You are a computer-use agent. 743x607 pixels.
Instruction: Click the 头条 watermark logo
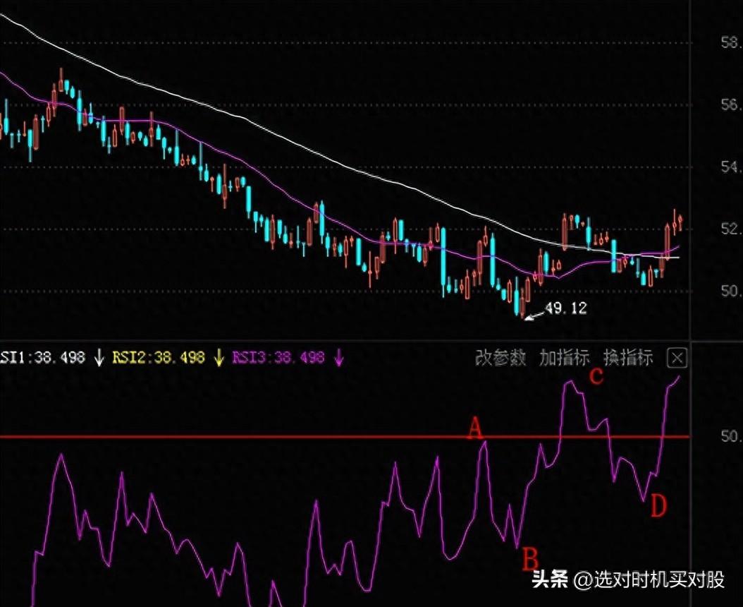tap(550, 580)
